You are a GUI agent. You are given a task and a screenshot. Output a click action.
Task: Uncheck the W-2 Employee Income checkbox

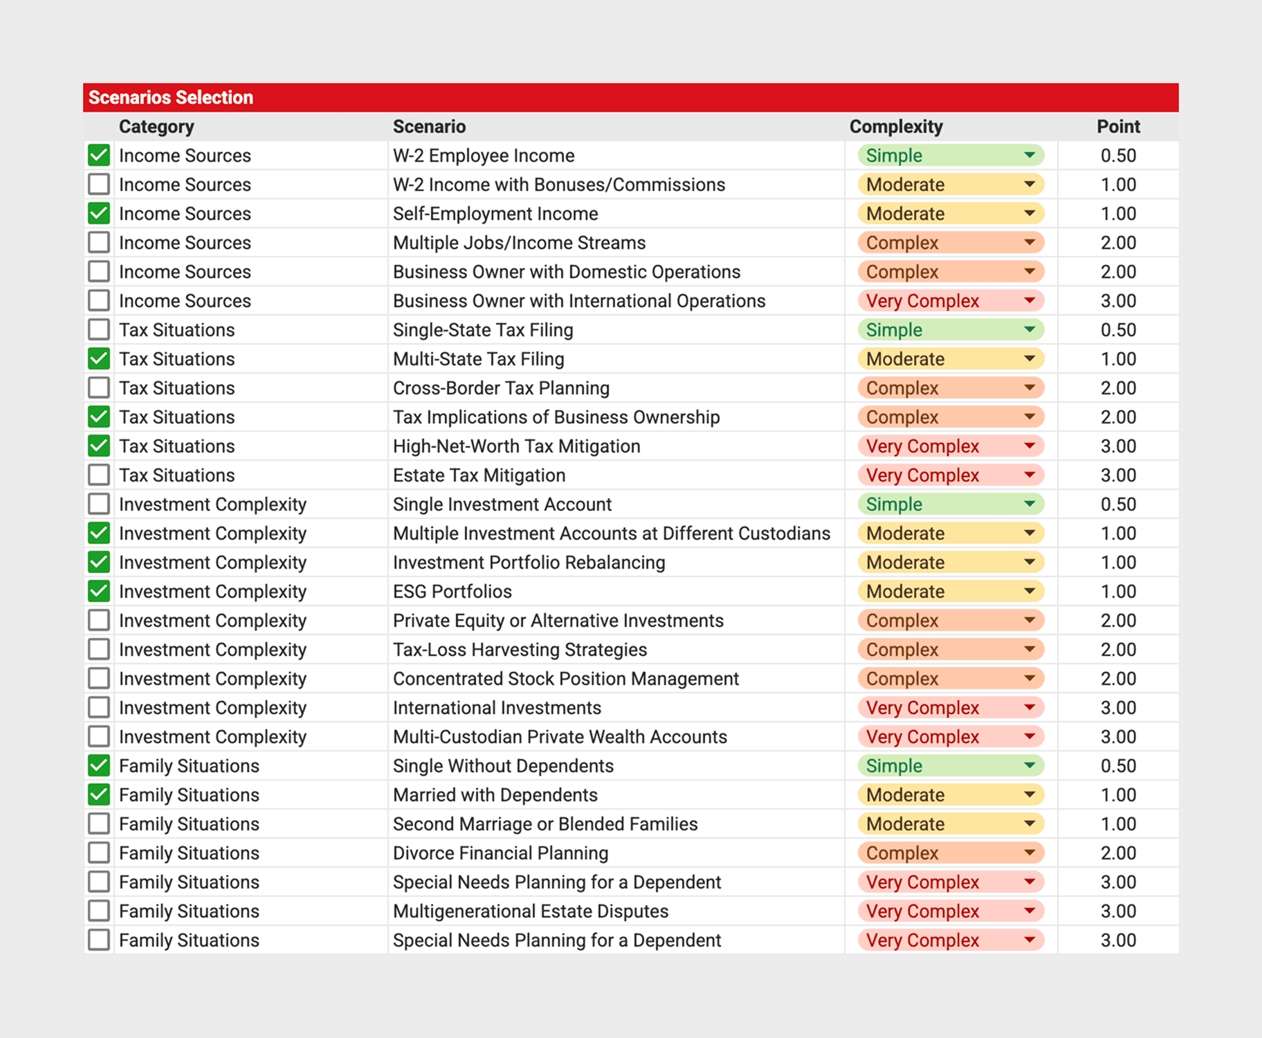[99, 156]
